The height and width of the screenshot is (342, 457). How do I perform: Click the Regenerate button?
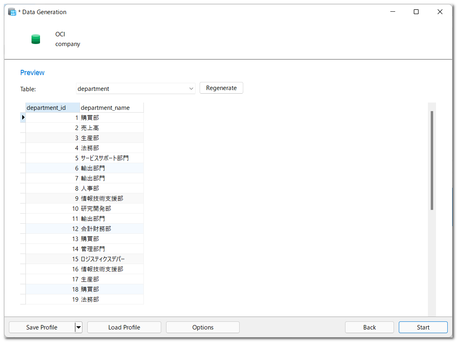point(221,88)
